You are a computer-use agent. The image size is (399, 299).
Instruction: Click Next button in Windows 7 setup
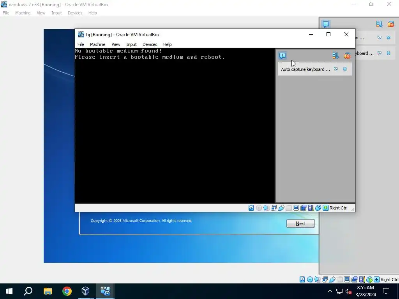tap(300, 223)
